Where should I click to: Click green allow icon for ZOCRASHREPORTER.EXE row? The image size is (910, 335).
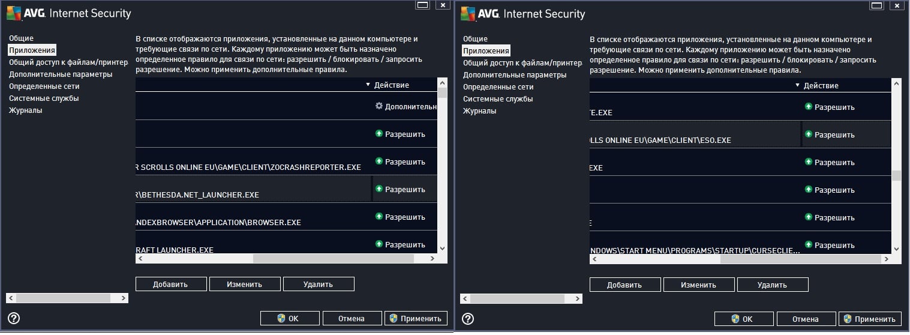tap(379, 161)
